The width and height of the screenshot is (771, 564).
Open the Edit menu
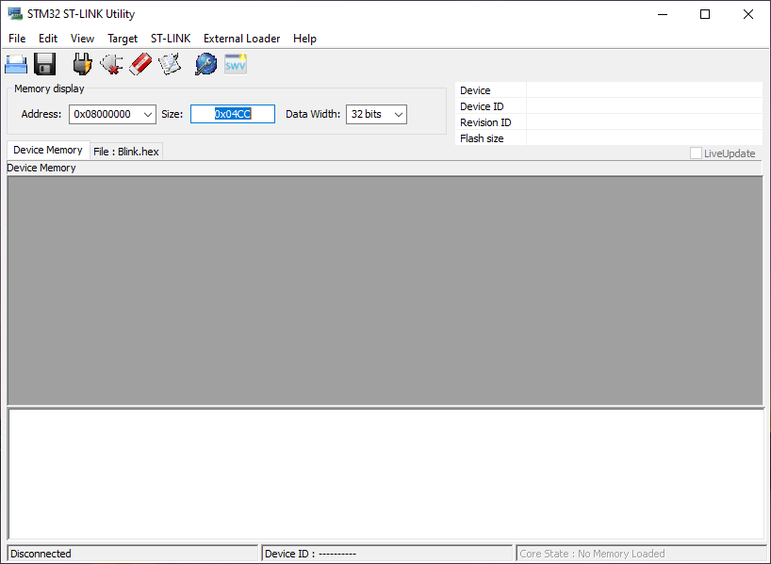[48, 39]
